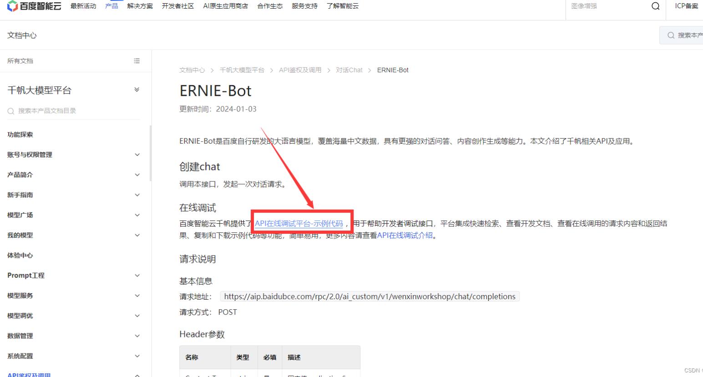Toggle the document list menu icon
The height and width of the screenshot is (377, 703).
(x=137, y=61)
